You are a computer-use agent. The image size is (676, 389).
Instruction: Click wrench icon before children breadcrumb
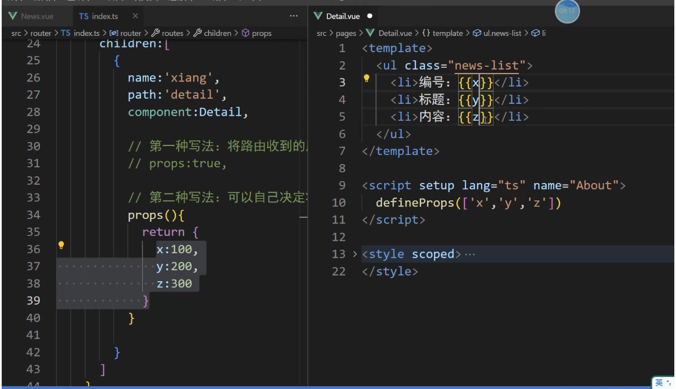[x=198, y=33]
